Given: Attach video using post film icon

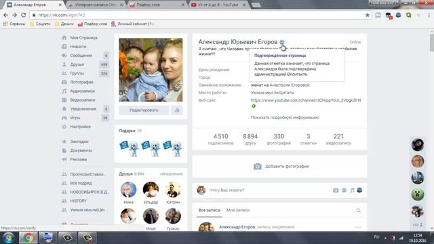Looking at the screenshot, I should click(x=344, y=190).
